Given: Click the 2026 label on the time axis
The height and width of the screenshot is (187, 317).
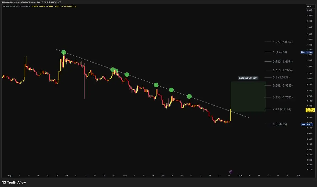Looking at the screenshot, I should [240, 175].
